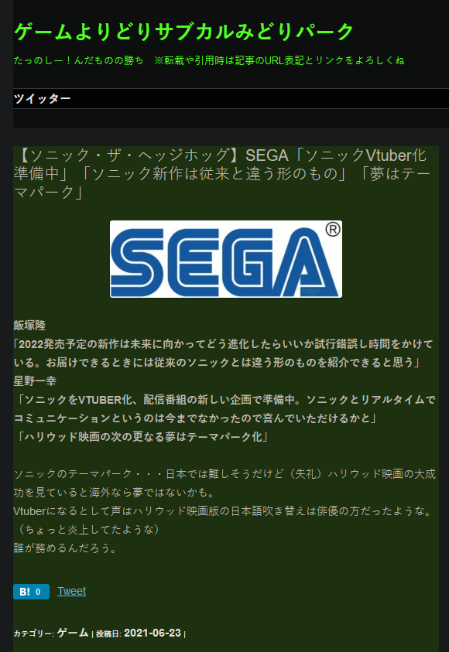The height and width of the screenshot is (652, 449).
Task: Click the quote starting with 2022発売予定の新作
Action: 223,353
